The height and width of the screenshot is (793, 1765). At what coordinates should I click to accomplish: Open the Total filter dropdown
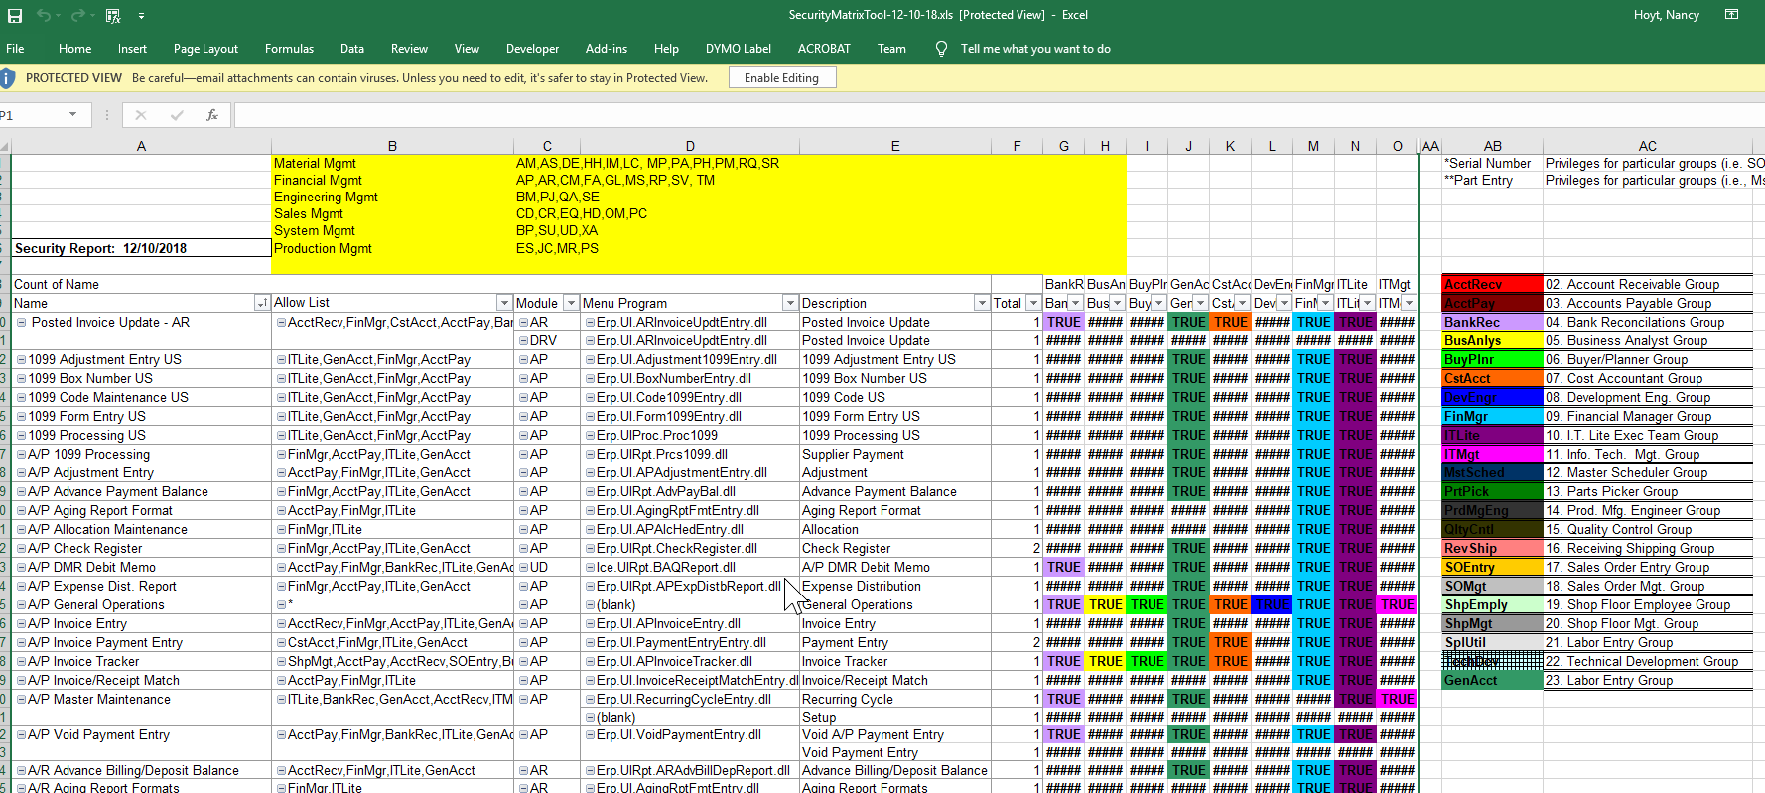(x=1033, y=303)
